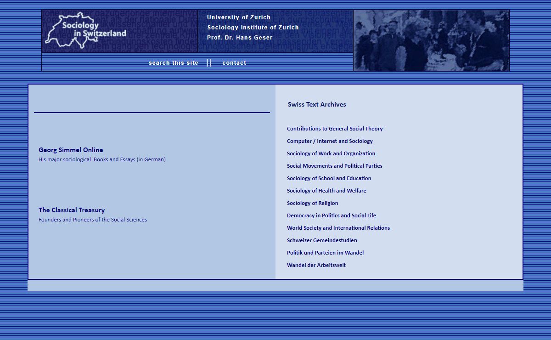Open Social Movements and Political Parties
This screenshot has height=340, width=551.
[335, 166]
